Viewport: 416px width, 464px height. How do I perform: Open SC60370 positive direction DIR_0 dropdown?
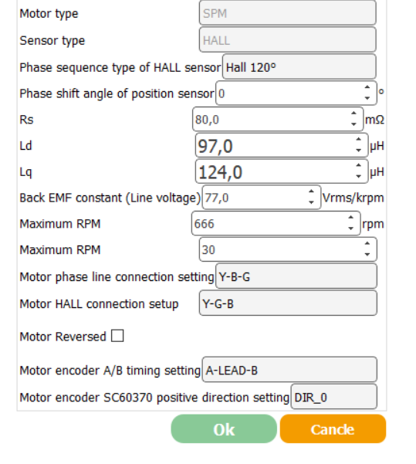333,397
